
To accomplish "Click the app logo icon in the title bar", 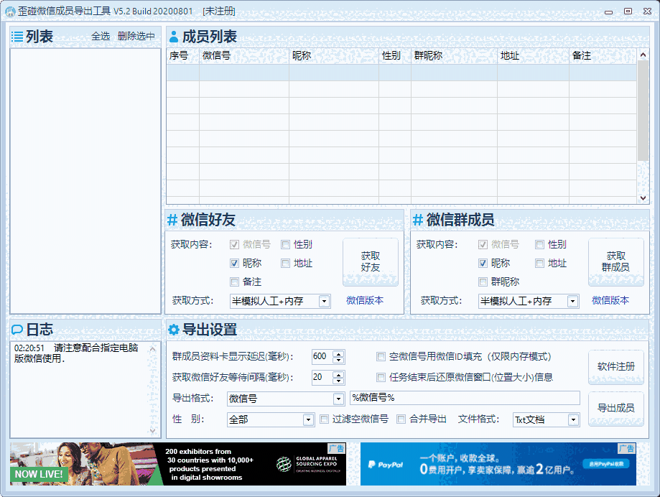I will [10, 11].
